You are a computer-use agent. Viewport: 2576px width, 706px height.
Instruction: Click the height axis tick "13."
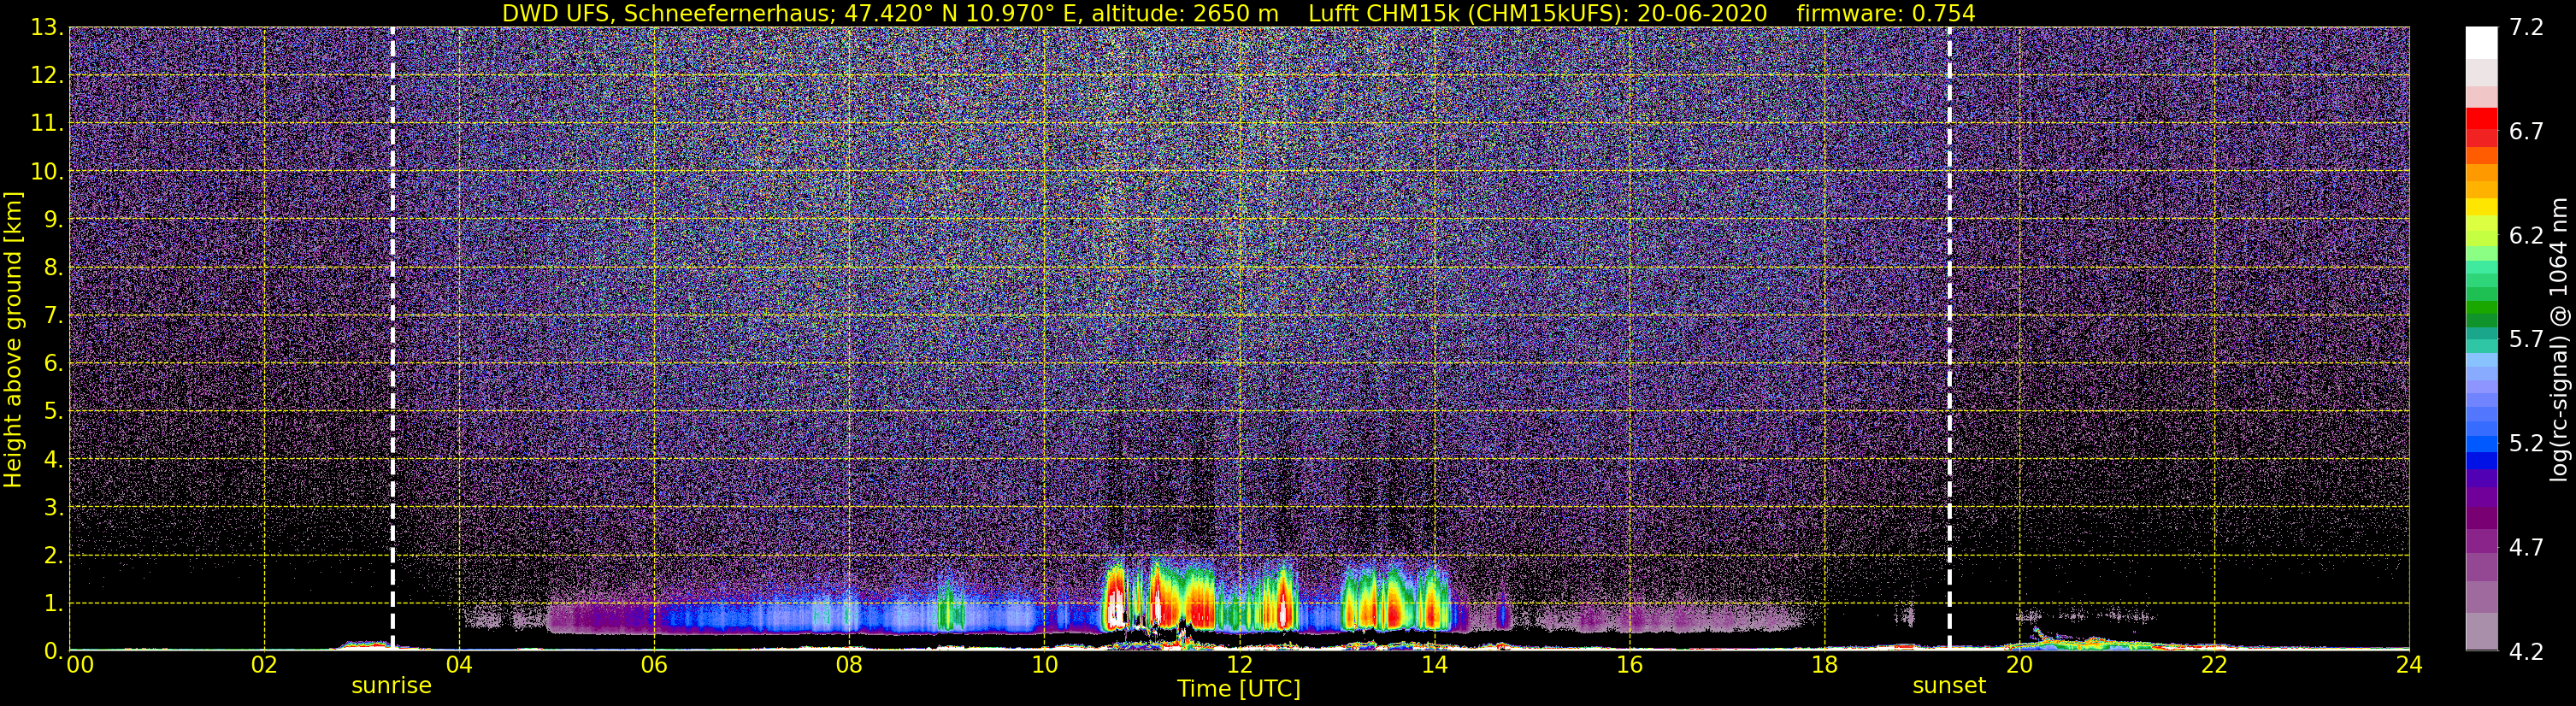pyautogui.click(x=46, y=27)
